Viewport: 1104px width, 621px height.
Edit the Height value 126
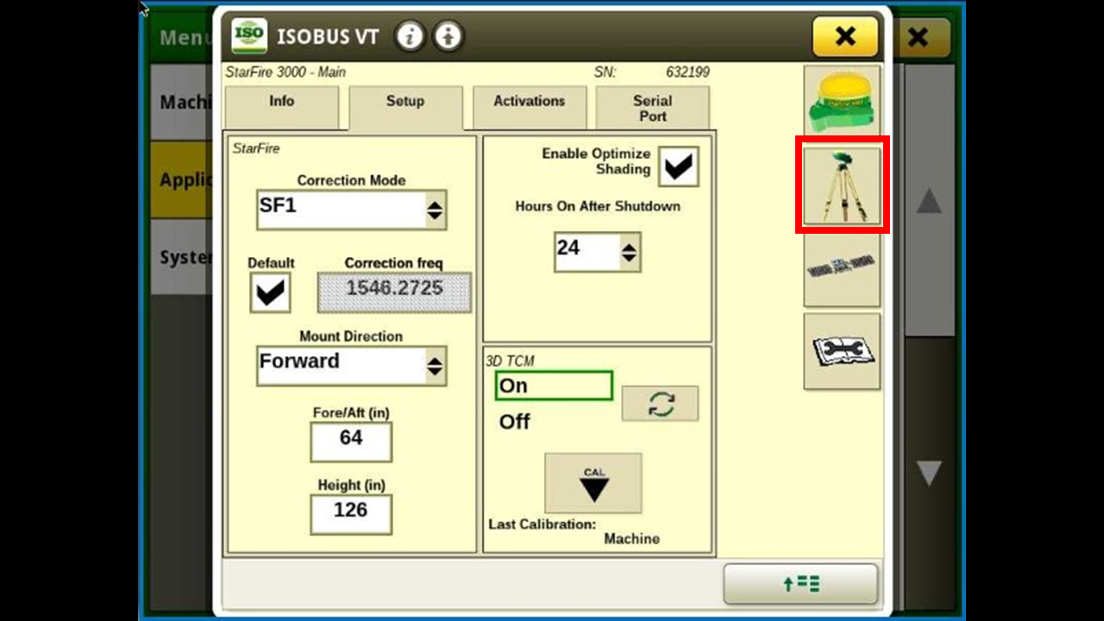pyautogui.click(x=351, y=514)
